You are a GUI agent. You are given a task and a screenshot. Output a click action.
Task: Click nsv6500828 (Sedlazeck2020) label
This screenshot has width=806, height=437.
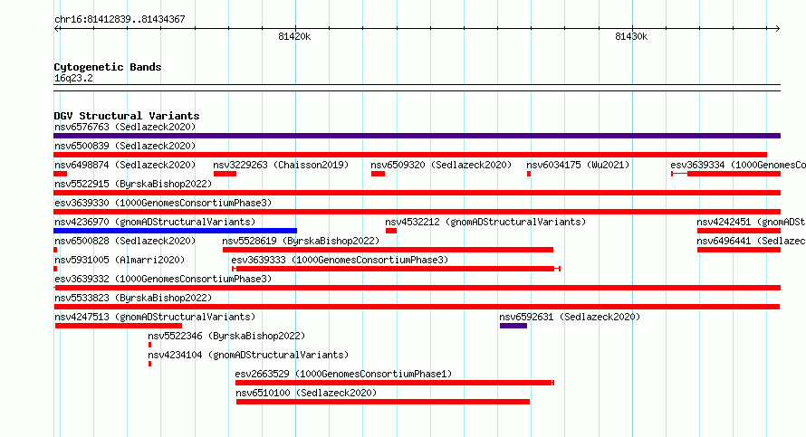tap(125, 241)
